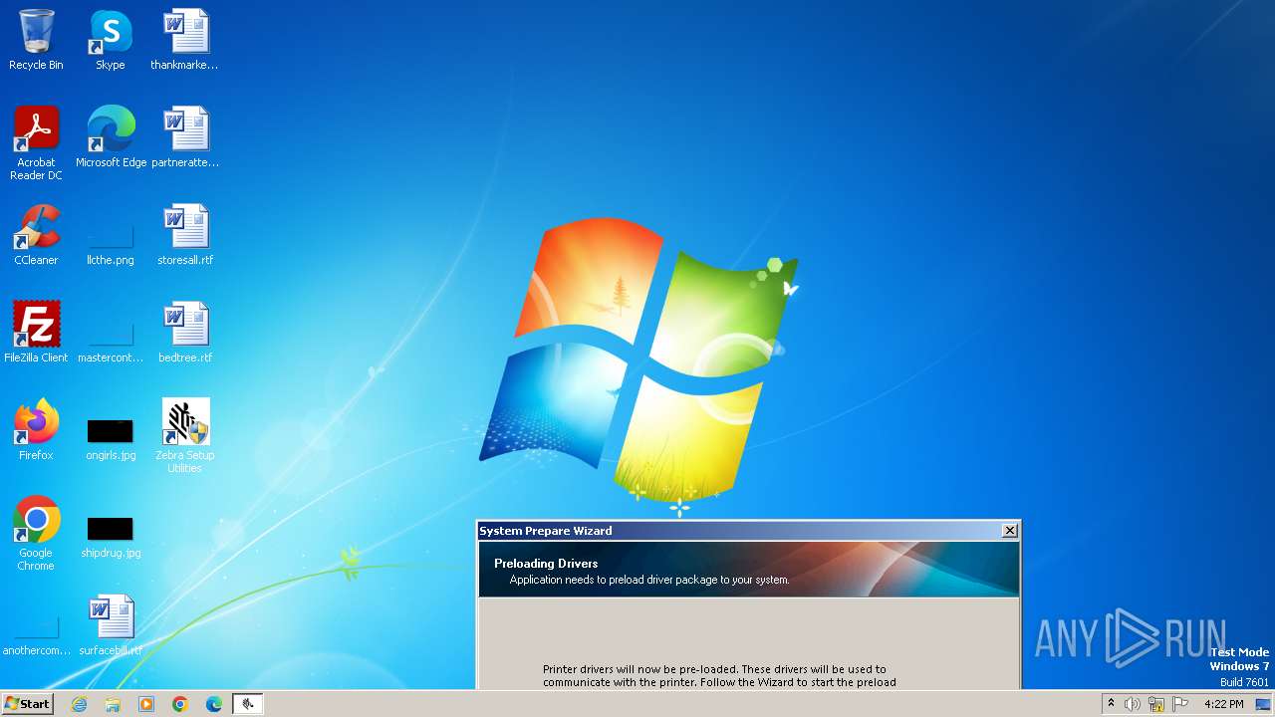1275x717 pixels.
Task: Click the Show Desktop button
Action: 1264,704
